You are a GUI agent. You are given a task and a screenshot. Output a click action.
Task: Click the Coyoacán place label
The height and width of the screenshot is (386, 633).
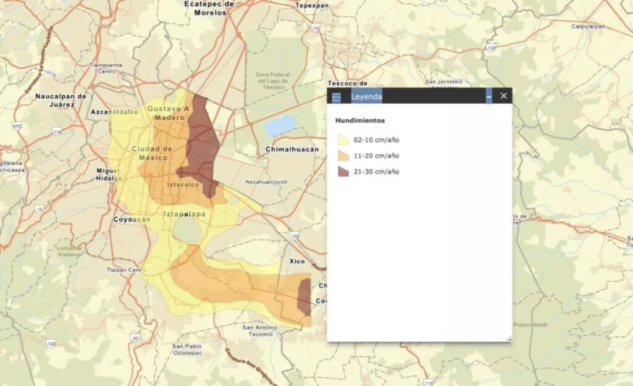[x=132, y=219]
